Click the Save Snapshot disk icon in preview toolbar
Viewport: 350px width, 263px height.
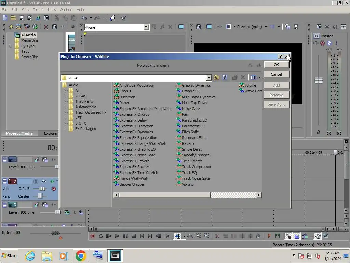pos(296,27)
